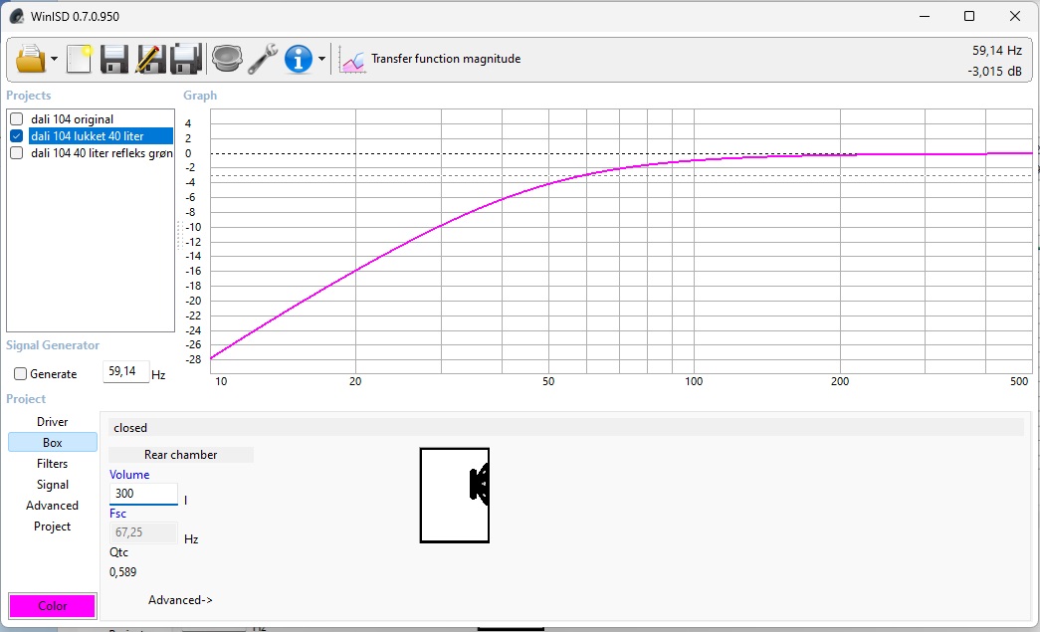
Task: Open the driver editor speaker icon
Action: [x=227, y=59]
